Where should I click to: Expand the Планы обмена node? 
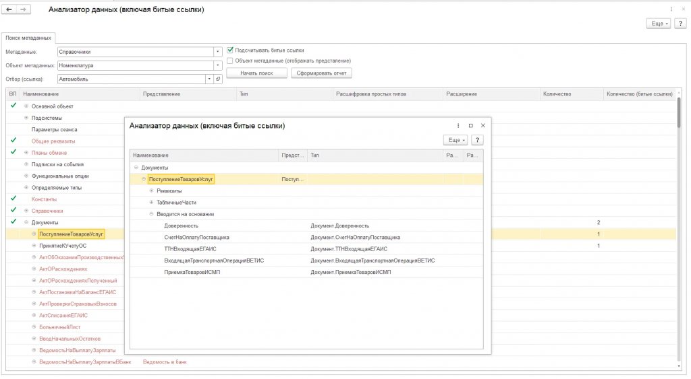point(26,153)
